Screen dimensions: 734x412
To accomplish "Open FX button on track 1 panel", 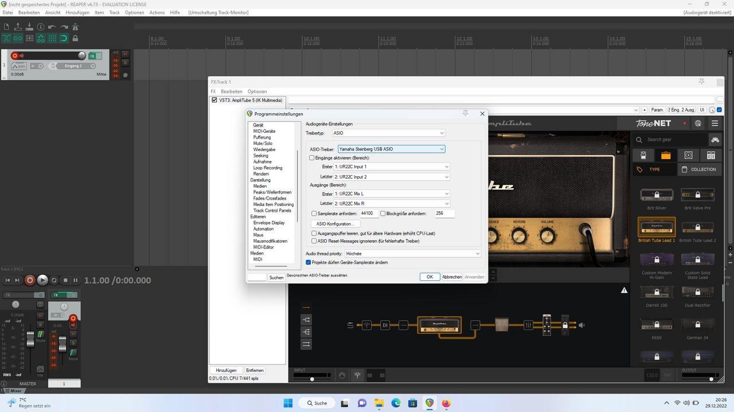I will pos(92,56).
